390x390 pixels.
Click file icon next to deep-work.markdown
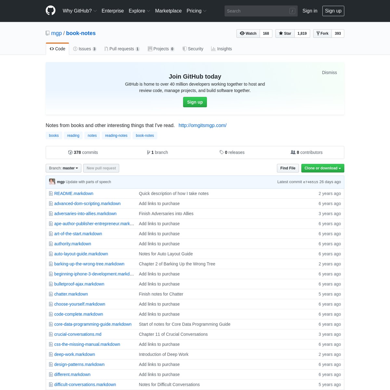click(51, 354)
